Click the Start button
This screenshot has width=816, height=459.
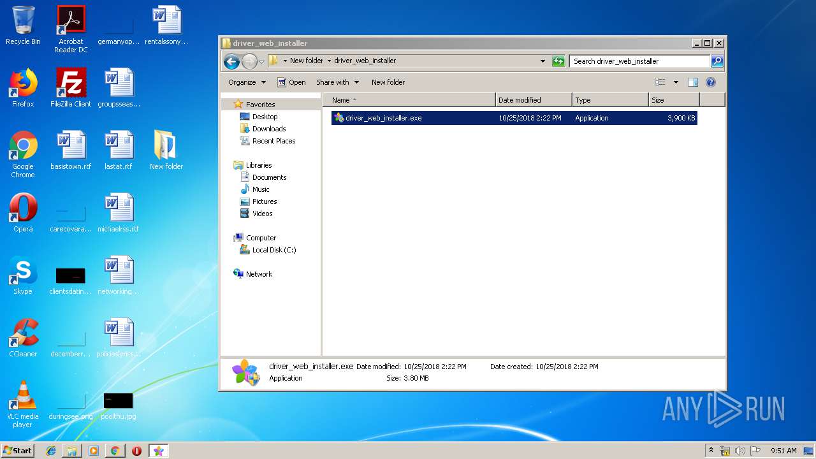17,451
